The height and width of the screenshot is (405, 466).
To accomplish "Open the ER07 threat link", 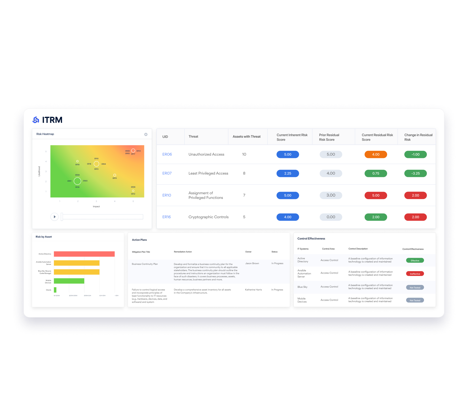I will 167,173.
